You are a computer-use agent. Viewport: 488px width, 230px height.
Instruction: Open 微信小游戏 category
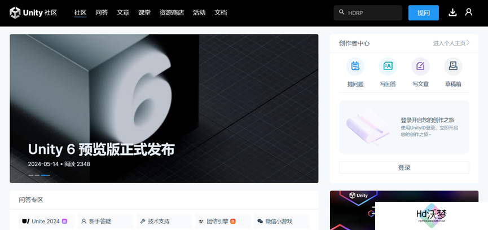[282, 222]
